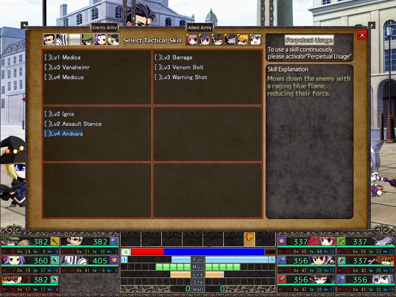Image resolution: width=396 pixels, height=297 pixels.
Task: Select the purple-haired enemy portrait
Action: (x=100, y=40)
